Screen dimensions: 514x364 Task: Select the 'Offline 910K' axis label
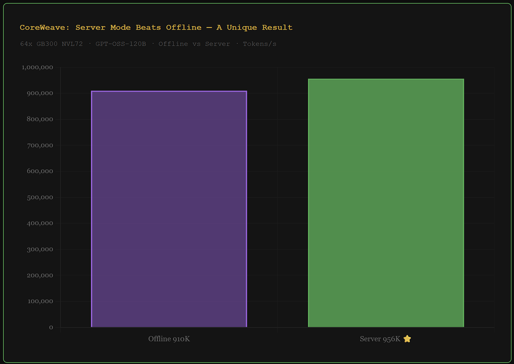point(169,339)
